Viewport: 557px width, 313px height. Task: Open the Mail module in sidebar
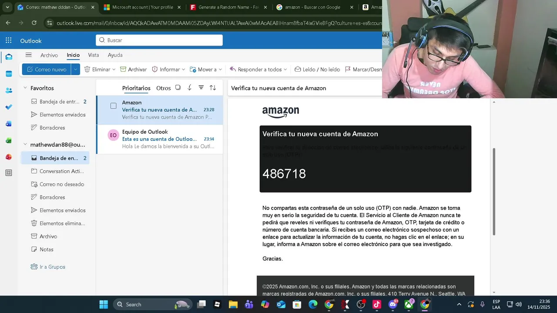pyautogui.click(x=9, y=57)
